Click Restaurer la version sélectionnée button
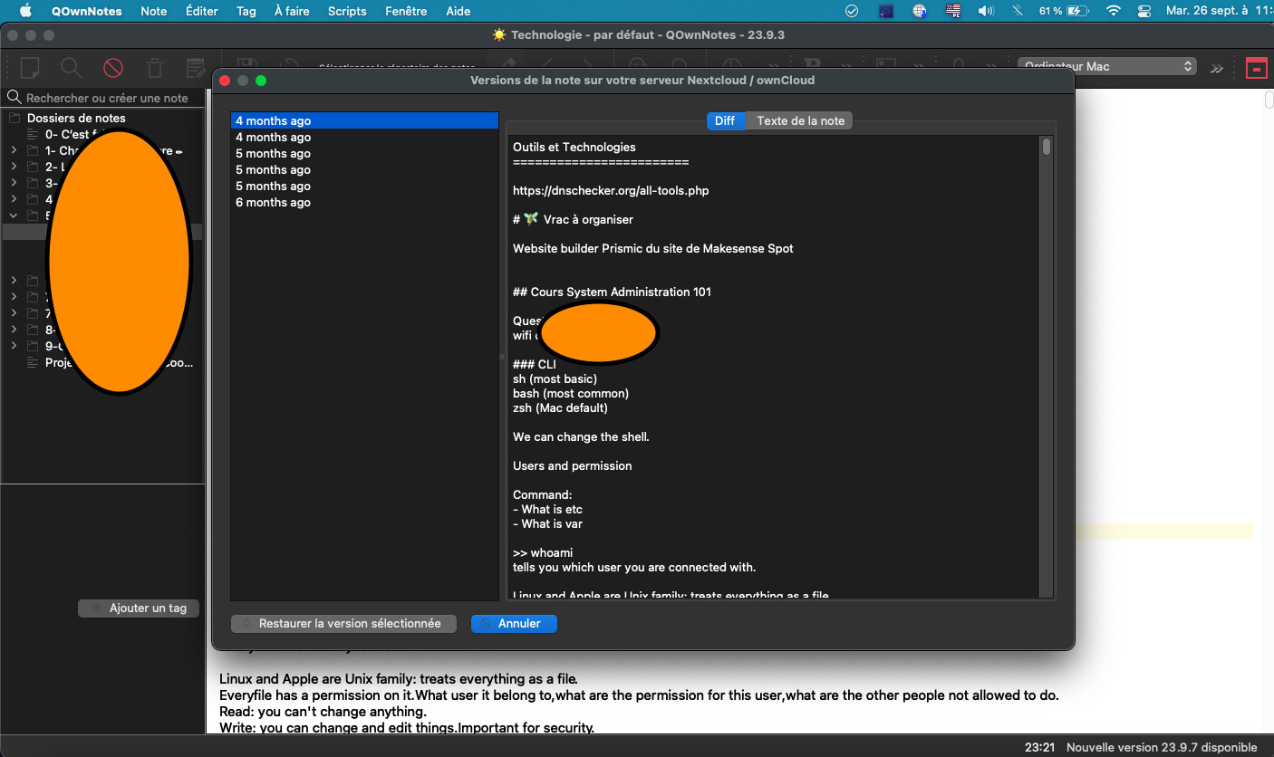The image size is (1274, 757). (x=343, y=623)
